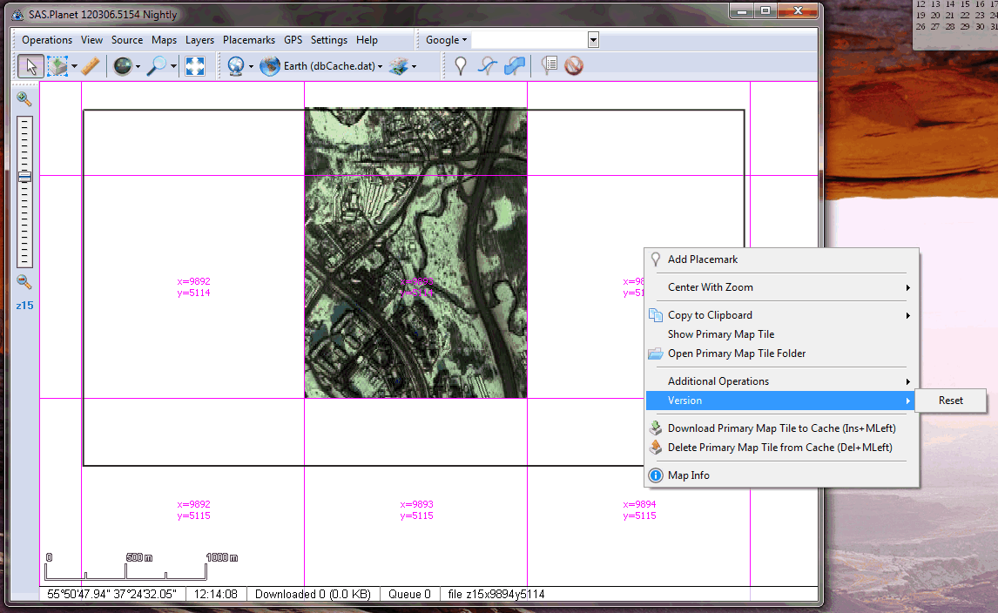This screenshot has width=998, height=613.
Task: Choose Add Placemark in the context menu
Action: pos(702,259)
